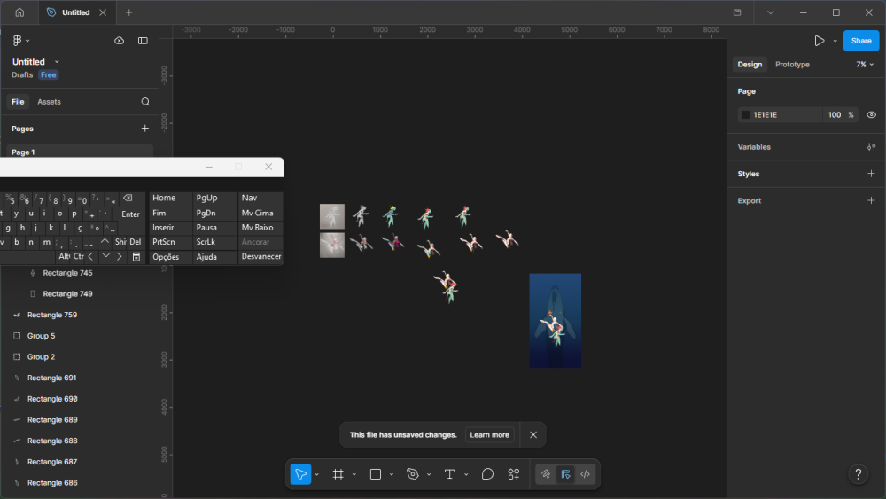Click the context menu key on on-screen keyboard
The image size is (886, 499).
point(136,256)
